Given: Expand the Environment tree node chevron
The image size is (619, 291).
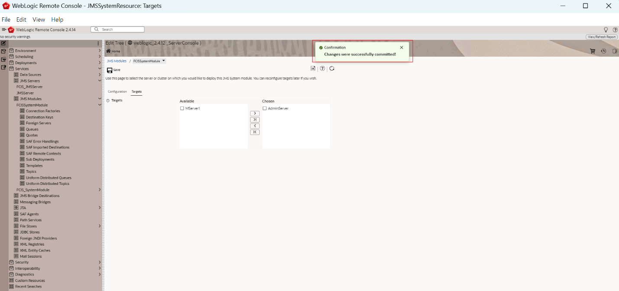Looking at the screenshot, I should pos(100,51).
